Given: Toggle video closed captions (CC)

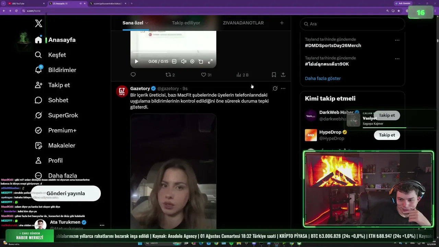Looking at the screenshot, I should coord(174,61).
